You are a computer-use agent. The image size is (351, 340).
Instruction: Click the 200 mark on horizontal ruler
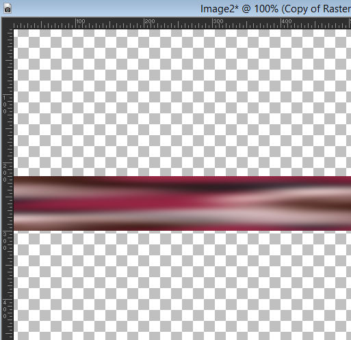(150, 21)
